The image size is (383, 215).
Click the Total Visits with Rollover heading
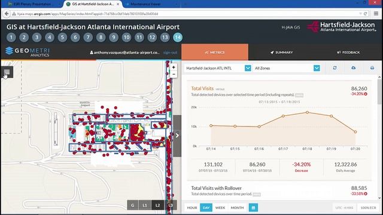point(217,188)
